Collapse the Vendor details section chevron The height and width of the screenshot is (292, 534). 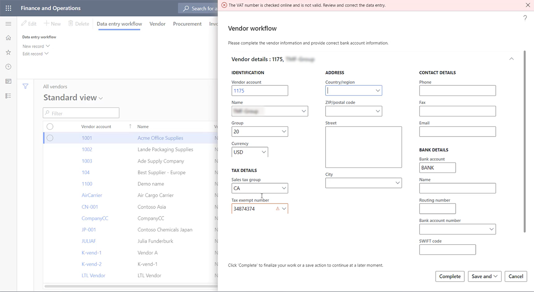[511, 58]
